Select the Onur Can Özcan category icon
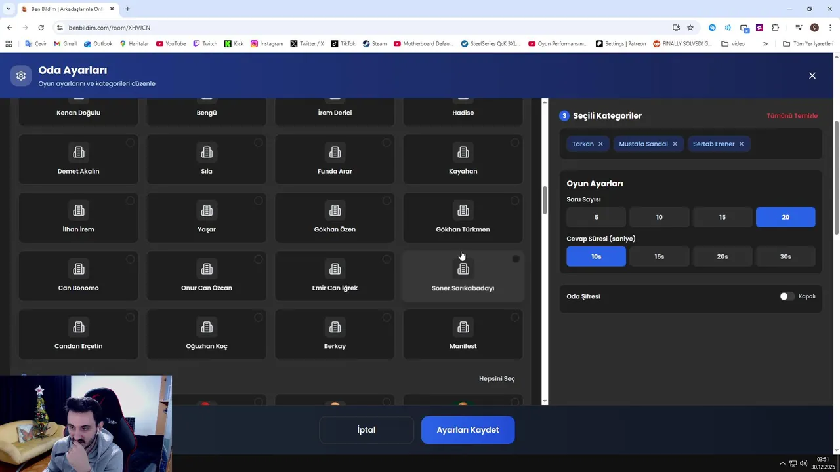The width and height of the screenshot is (840, 472). 207,269
